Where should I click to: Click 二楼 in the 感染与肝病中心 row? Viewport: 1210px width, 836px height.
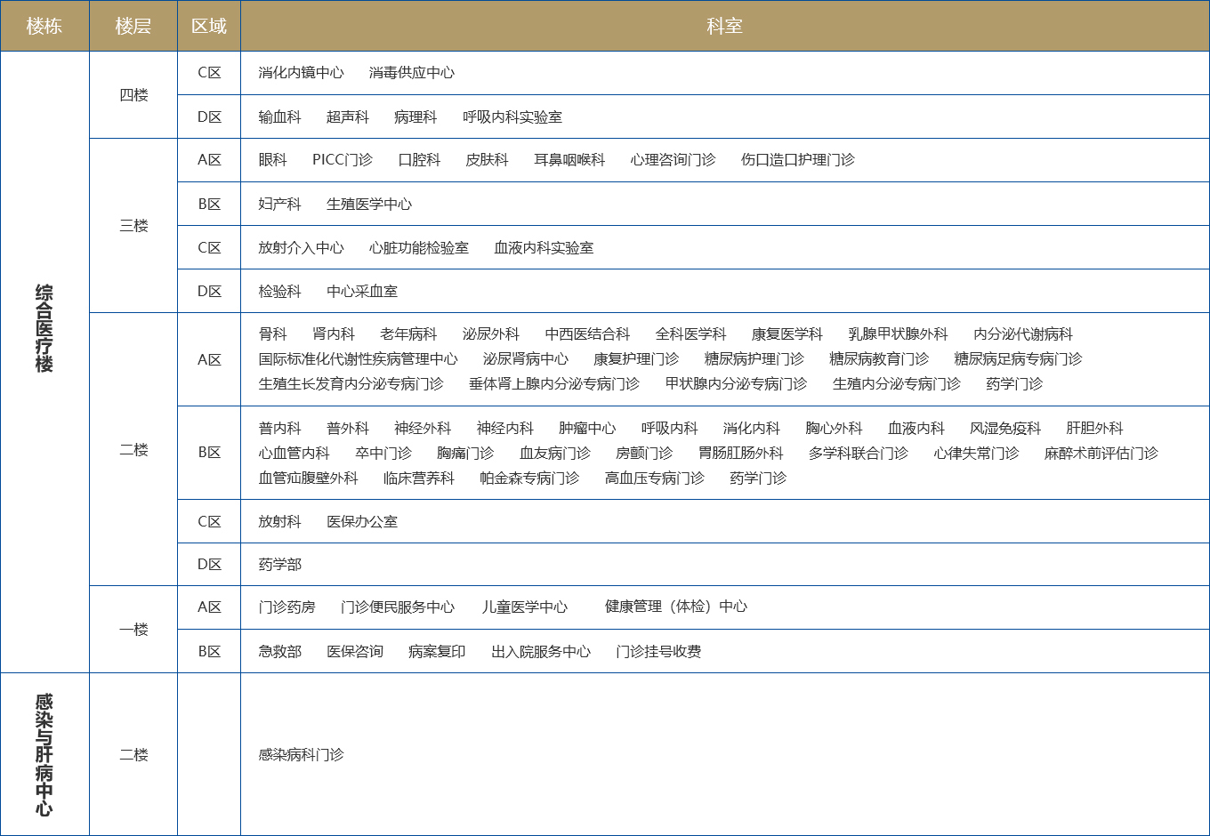(133, 755)
